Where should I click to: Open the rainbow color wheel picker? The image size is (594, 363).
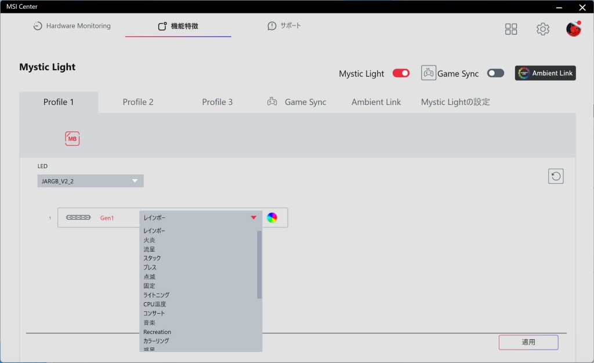[x=272, y=217]
